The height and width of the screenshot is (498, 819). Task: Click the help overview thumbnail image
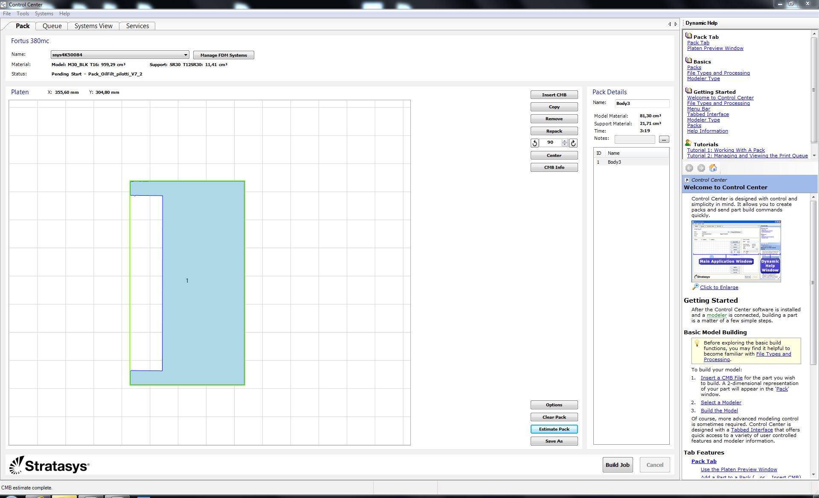click(736, 251)
